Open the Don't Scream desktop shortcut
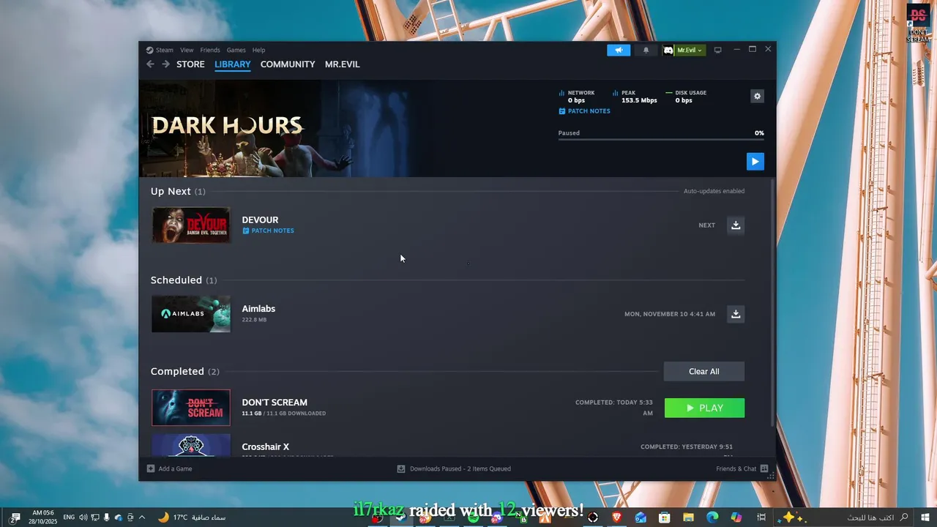Image resolution: width=937 pixels, height=527 pixels. (918, 23)
